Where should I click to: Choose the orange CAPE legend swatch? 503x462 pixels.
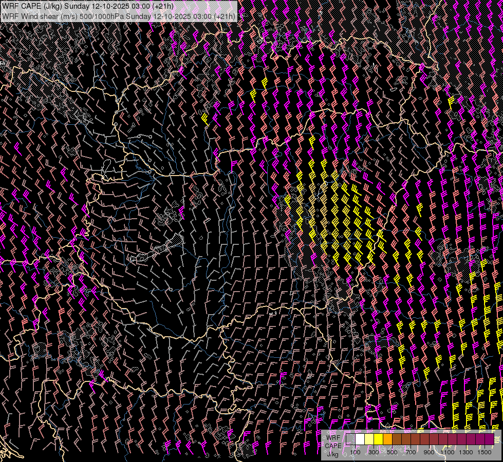click(x=388, y=439)
